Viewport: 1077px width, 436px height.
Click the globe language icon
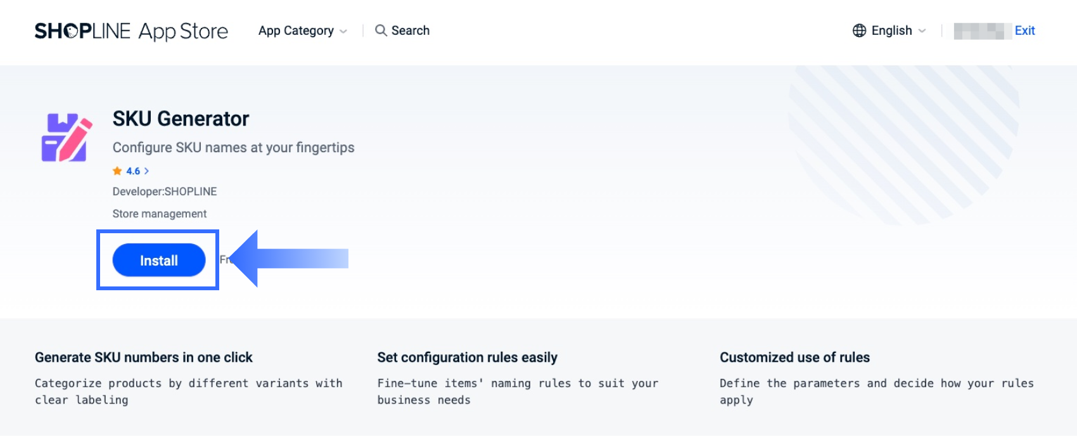click(x=859, y=30)
